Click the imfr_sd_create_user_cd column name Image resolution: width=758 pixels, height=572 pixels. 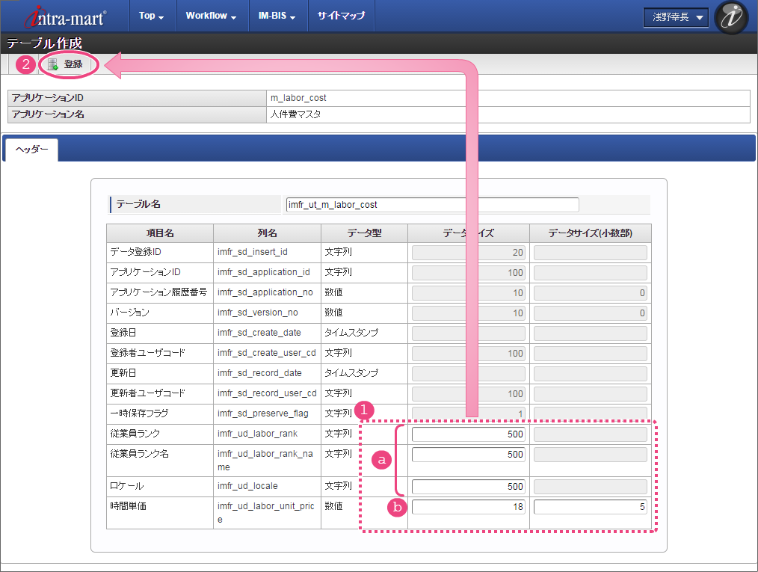tap(266, 353)
